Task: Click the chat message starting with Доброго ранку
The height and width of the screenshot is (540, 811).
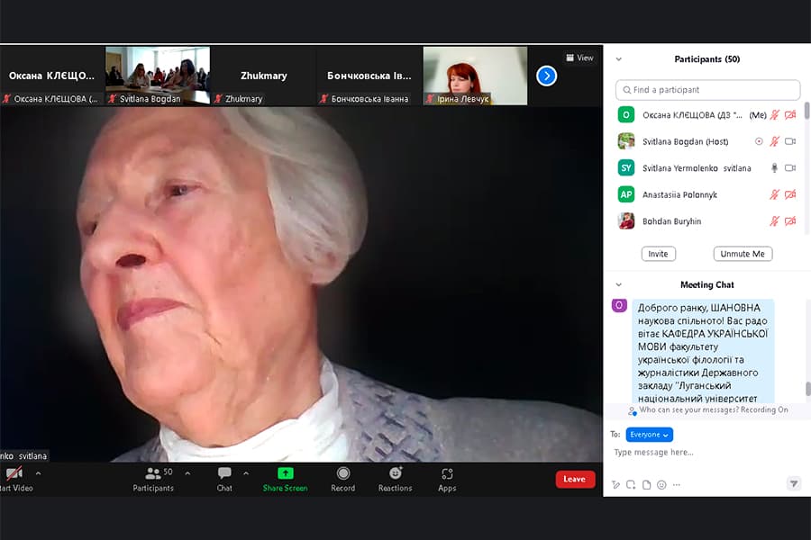Action: 703,351
